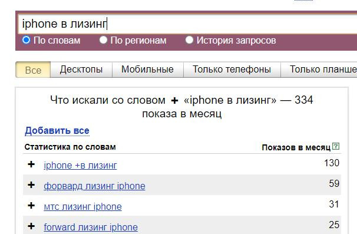Open the 'мтс лизинг iphone' query link
This screenshot has height=234, width=357.
click(x=82, y=207)
